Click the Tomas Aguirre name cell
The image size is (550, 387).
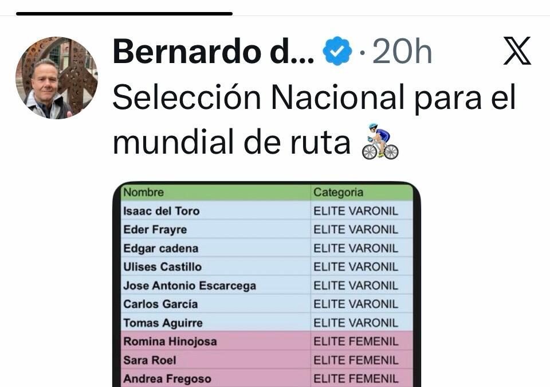216,323
